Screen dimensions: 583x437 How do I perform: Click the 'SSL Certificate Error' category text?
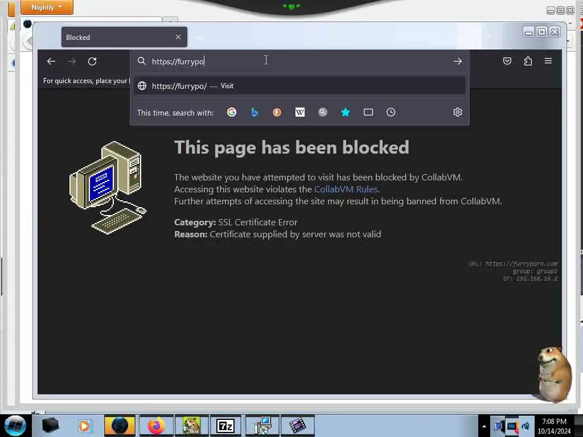[x=258, y=222]
